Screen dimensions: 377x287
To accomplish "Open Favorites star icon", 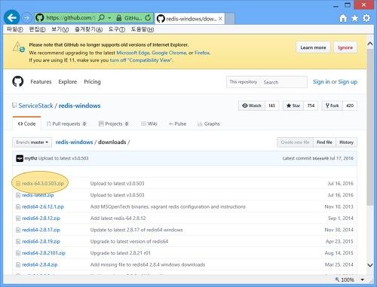I will click(354, 18).
